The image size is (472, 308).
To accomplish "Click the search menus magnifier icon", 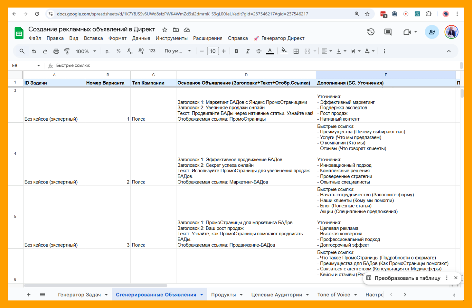I will [22, 51].
